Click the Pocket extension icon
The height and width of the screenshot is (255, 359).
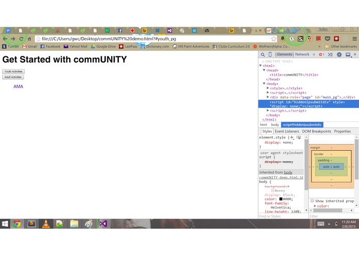[x=327, y=39]
